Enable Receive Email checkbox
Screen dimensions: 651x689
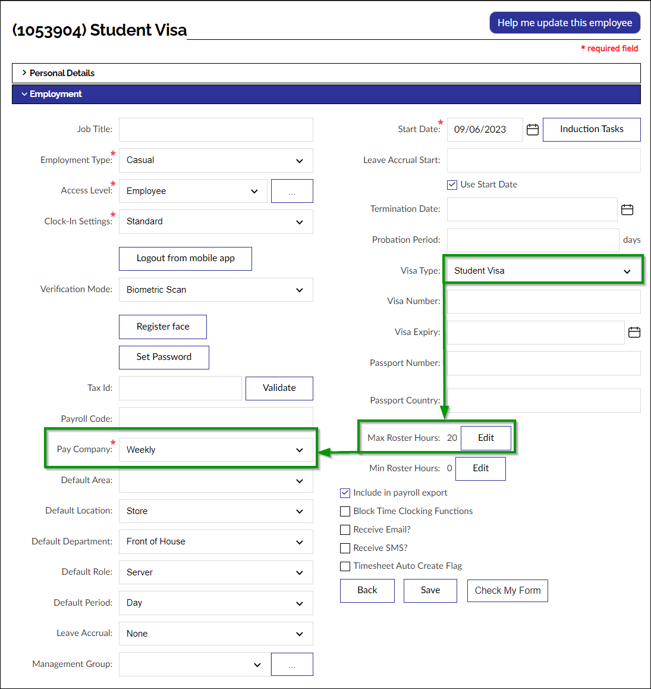click(x=345, y=530)
